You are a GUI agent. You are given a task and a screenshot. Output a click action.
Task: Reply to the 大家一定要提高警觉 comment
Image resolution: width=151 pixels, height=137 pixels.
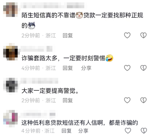pos(68,100)
